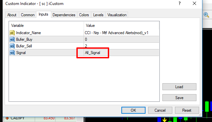Click the Save button
The image size is (212, 122).
[x=179, y=98]
